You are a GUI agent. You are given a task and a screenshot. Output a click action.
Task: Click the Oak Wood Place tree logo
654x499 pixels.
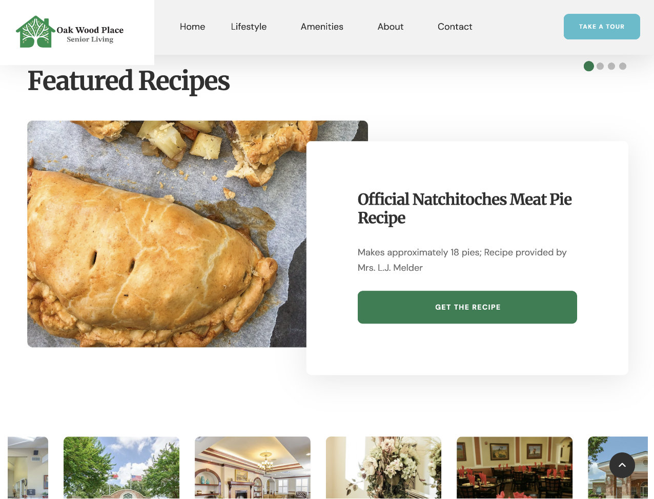pos(35,32)
